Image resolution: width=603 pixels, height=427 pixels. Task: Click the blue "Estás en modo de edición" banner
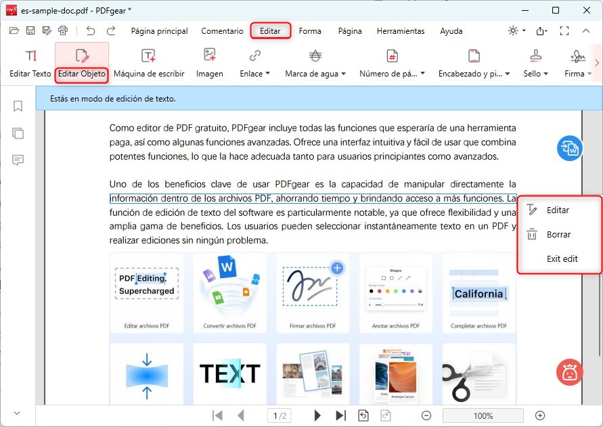pyautogui.click(x=319, y=99)
